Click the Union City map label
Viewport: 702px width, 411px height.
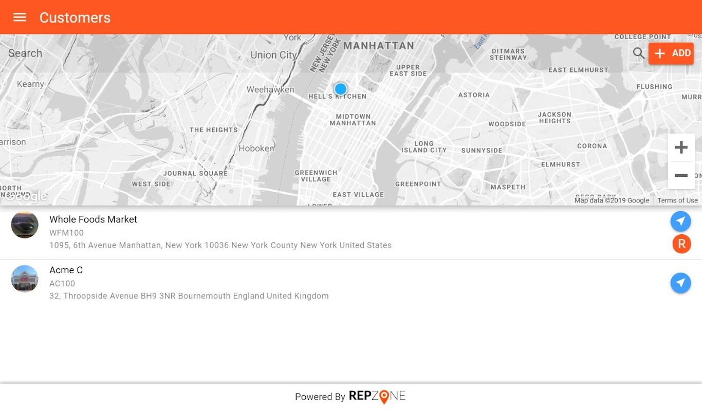274,55
